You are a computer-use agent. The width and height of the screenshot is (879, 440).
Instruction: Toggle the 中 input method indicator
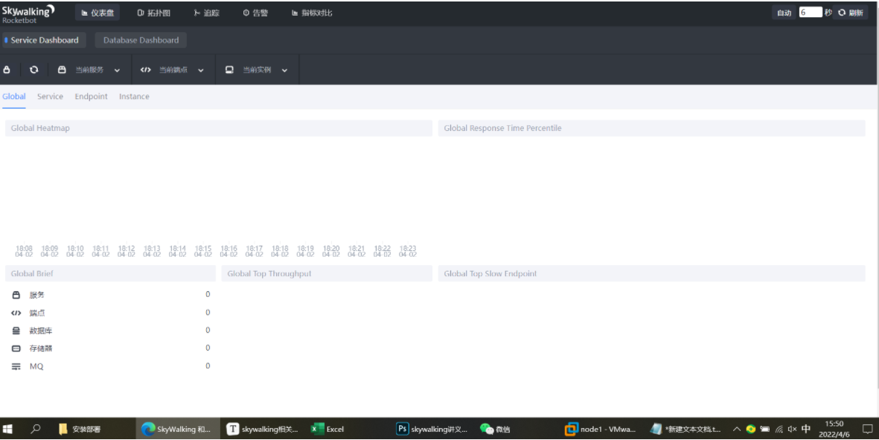click(806, 429)
